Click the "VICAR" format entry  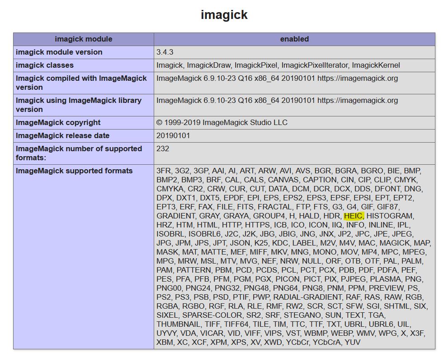click(212, 333)
